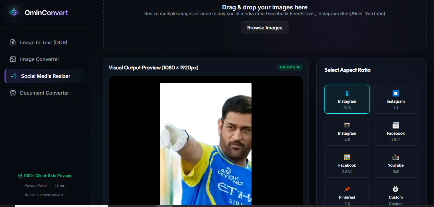Open the Document Converter tool
The width and height of the screenshot is (434, 207).
(x=44, y=93)
